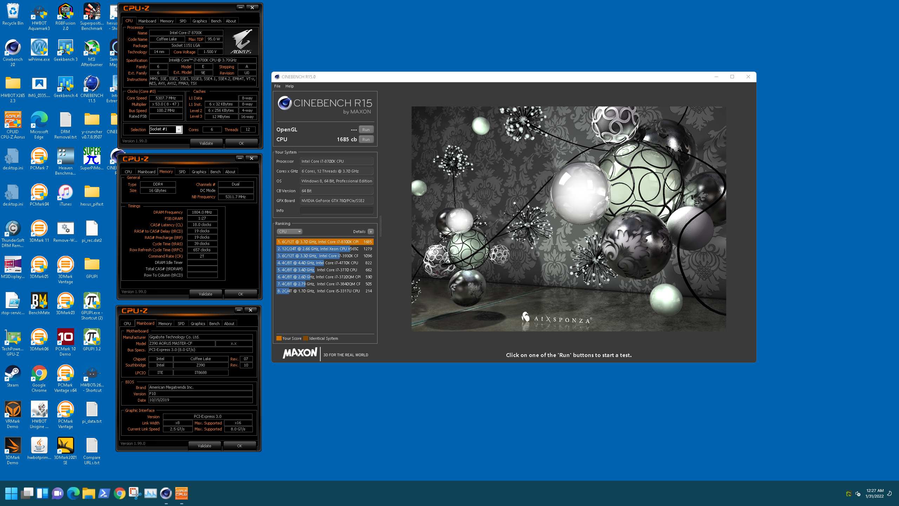Open MSI Afterburner desktop icon
This screenshot has height=506, width=899.
tap(92, 53)
